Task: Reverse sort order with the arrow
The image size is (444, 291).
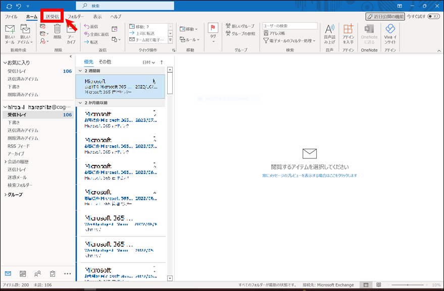Action: [162, 62]
